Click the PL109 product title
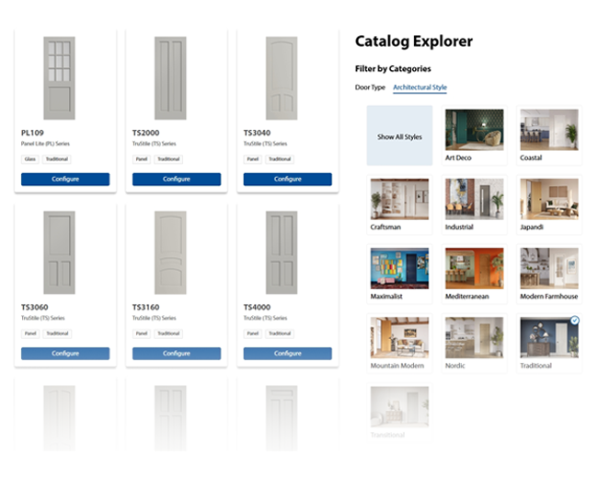Image resolution: width=598 pixels, height=478 pixels. coord(32,133)
